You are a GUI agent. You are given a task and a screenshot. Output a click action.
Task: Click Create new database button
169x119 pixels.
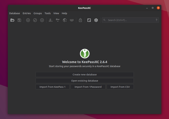tap(84, 75)
